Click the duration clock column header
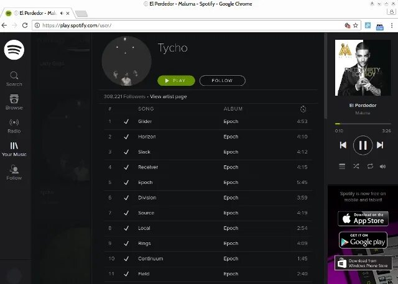The image size is (398, 284). [x=303, y=109]
